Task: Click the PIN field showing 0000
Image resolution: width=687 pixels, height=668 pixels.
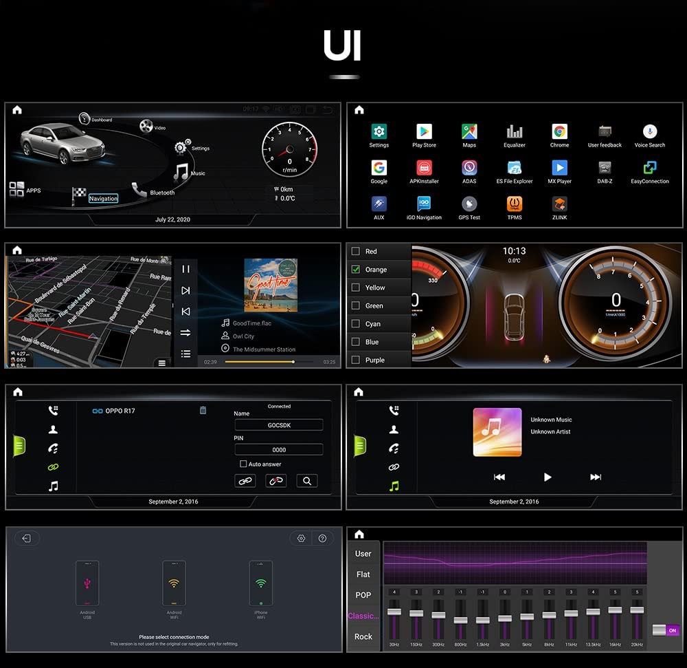Action: click(279, 449)
